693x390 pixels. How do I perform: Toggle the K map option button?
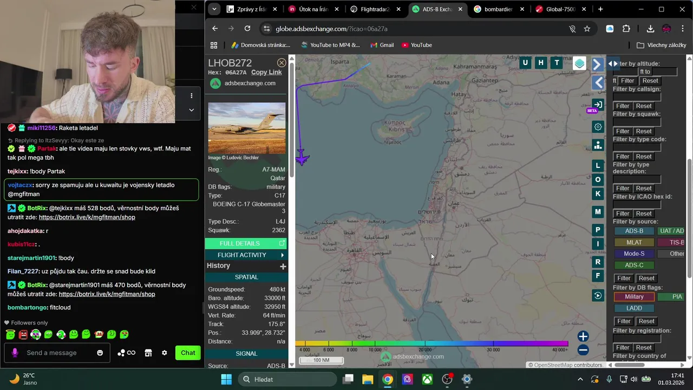[598, 193]
